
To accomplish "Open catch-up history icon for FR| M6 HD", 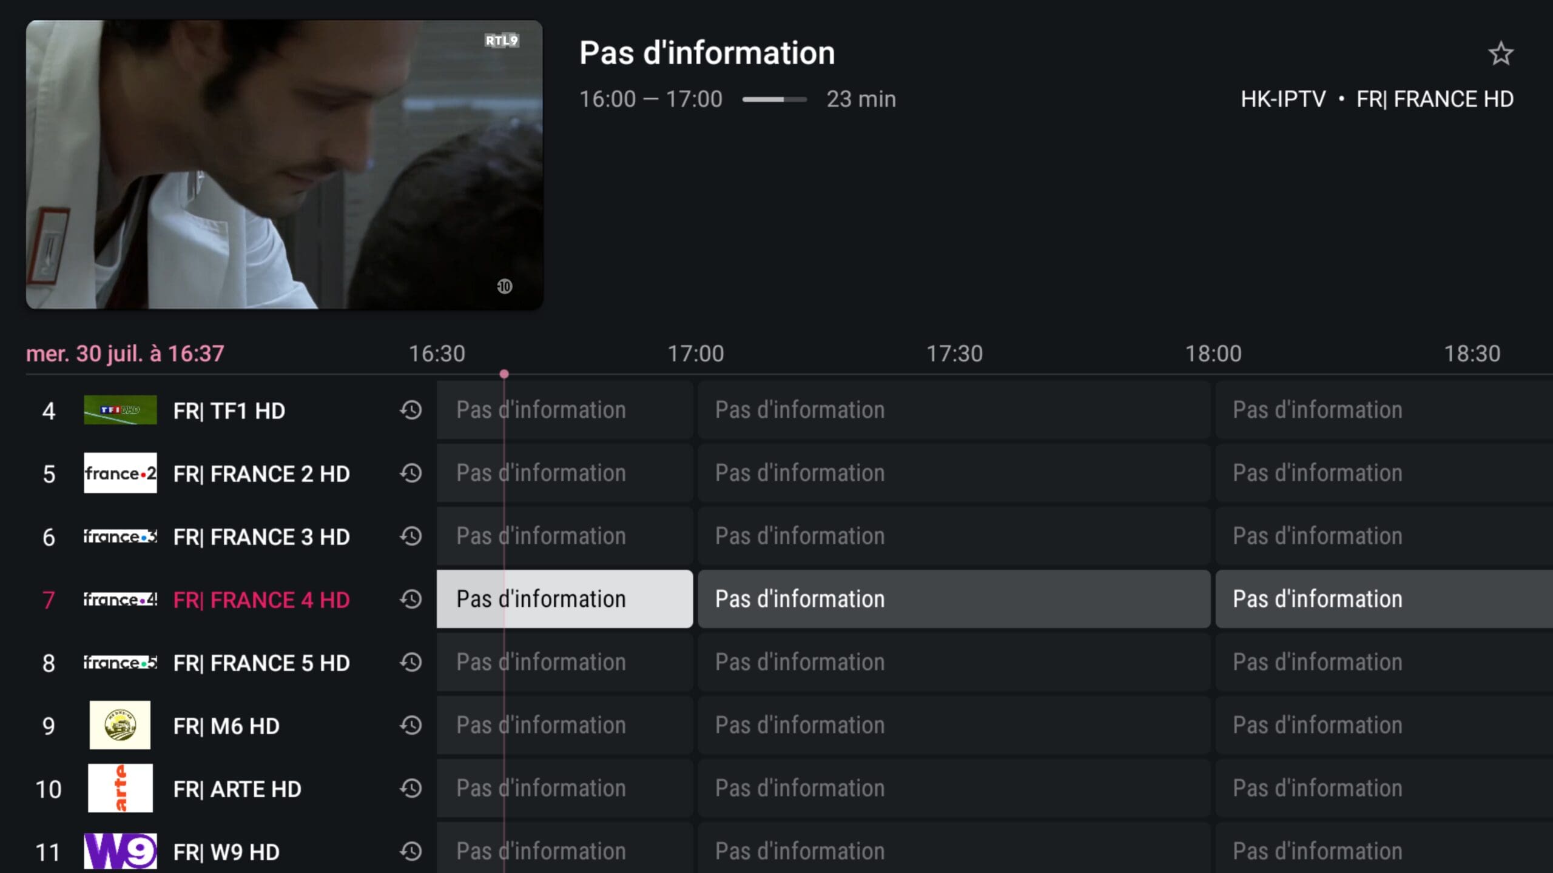I will 411,726.
